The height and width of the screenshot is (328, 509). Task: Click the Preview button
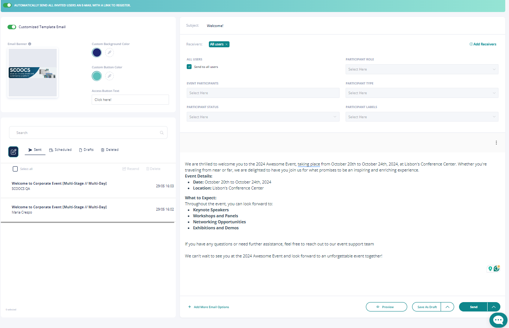tap(386, 307)
